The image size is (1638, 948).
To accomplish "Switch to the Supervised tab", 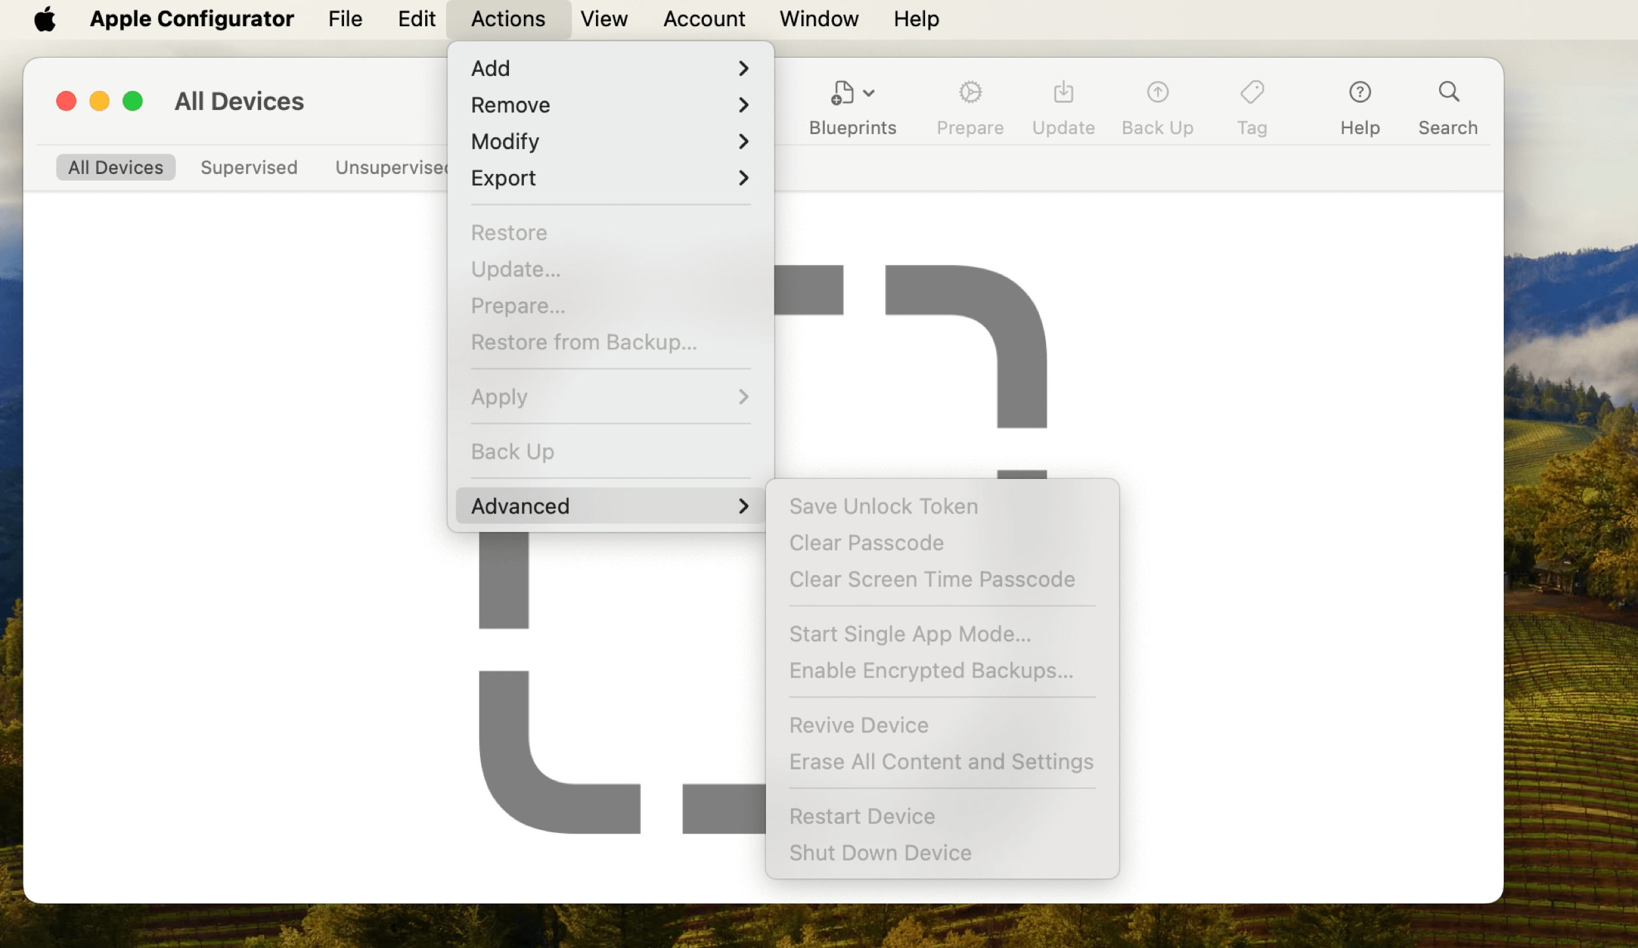I will click(x=249, y=167).
